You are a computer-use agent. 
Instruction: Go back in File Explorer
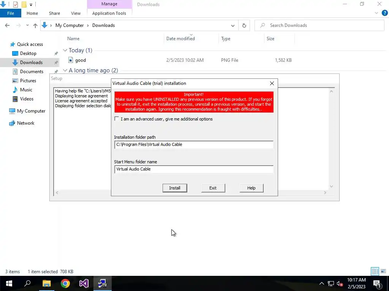coord(7,25)
